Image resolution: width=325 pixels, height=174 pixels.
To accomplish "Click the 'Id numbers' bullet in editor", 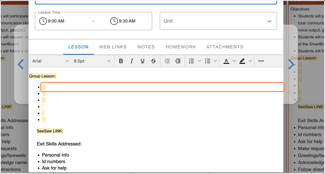I will 54,162.
